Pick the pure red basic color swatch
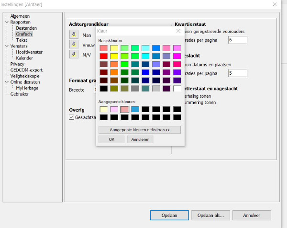The height and width of the screenshot is (228, 287). pos(103,56)
